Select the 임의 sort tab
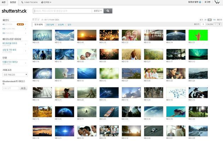Viewport: 223px width, 141px height. pos(69,24)
